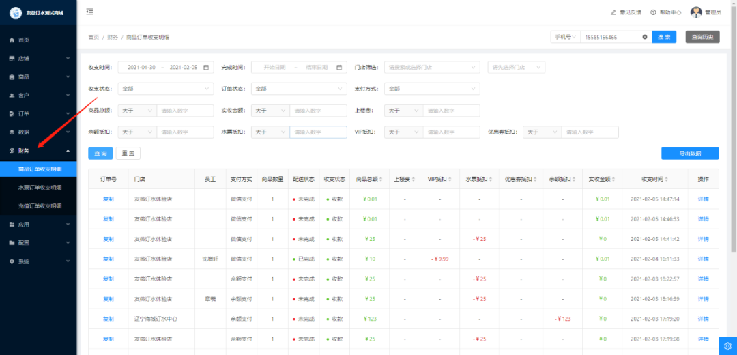Open 商品总额 comparison dropdown 大于
Image resolution: width=737 pixels, height=355 pixels.
[x=136, y=111]
